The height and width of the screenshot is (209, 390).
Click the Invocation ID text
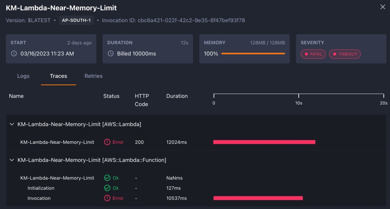[x=173, y=20]
